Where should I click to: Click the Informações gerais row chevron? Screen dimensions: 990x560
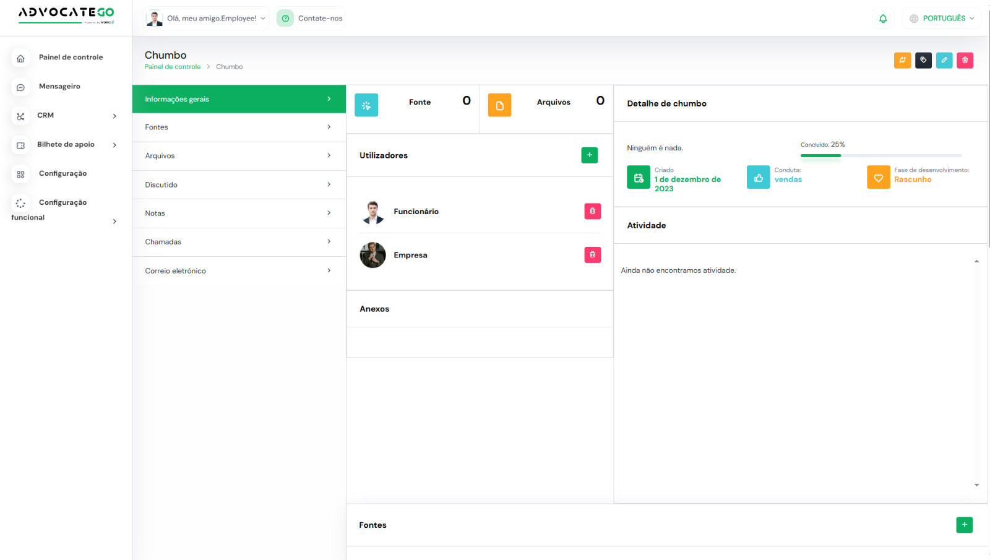point(329,99)
